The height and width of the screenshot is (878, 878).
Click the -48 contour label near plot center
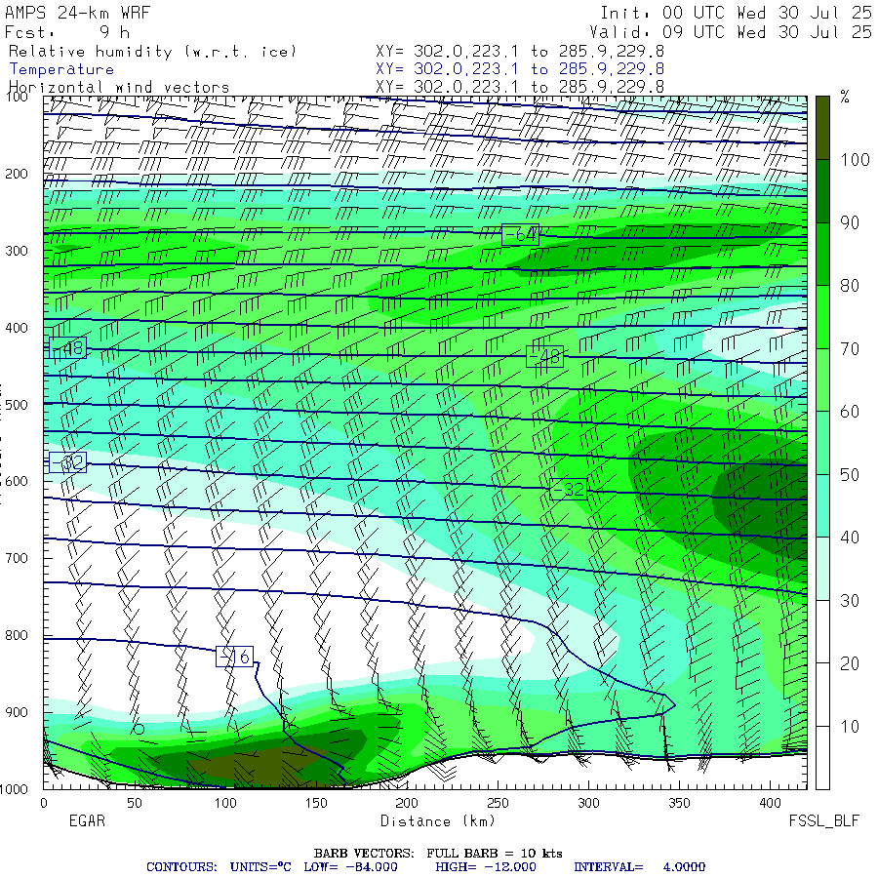coord(544,356)
